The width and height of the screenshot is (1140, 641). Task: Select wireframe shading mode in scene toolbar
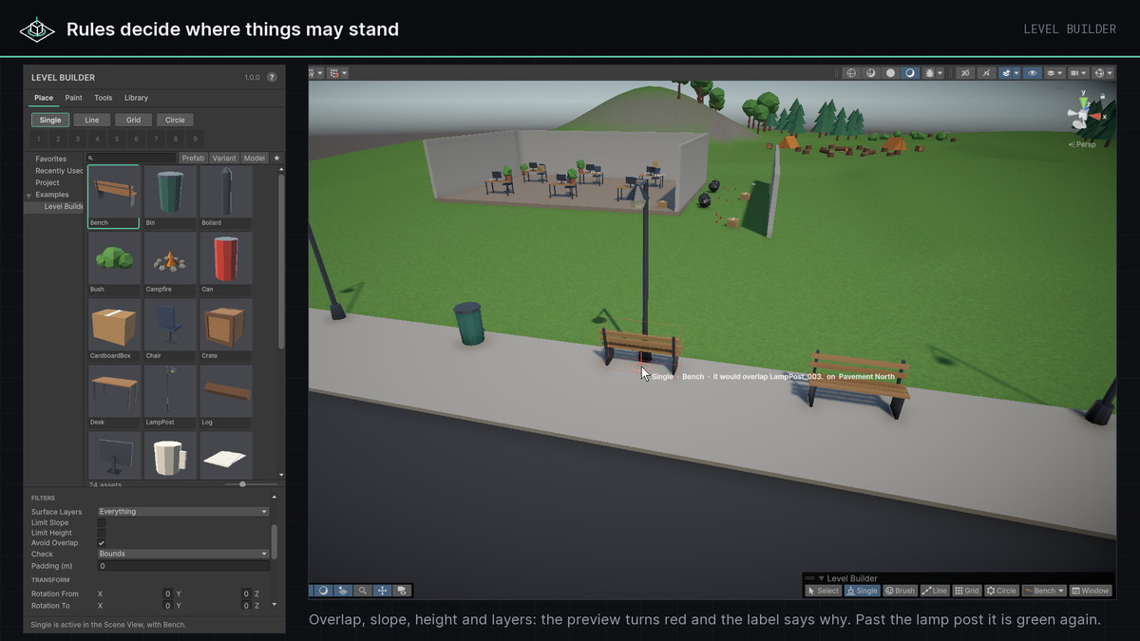tap(851, 72)
